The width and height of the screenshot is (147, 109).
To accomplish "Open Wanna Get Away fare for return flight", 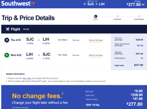I will [x=96, y=55].
